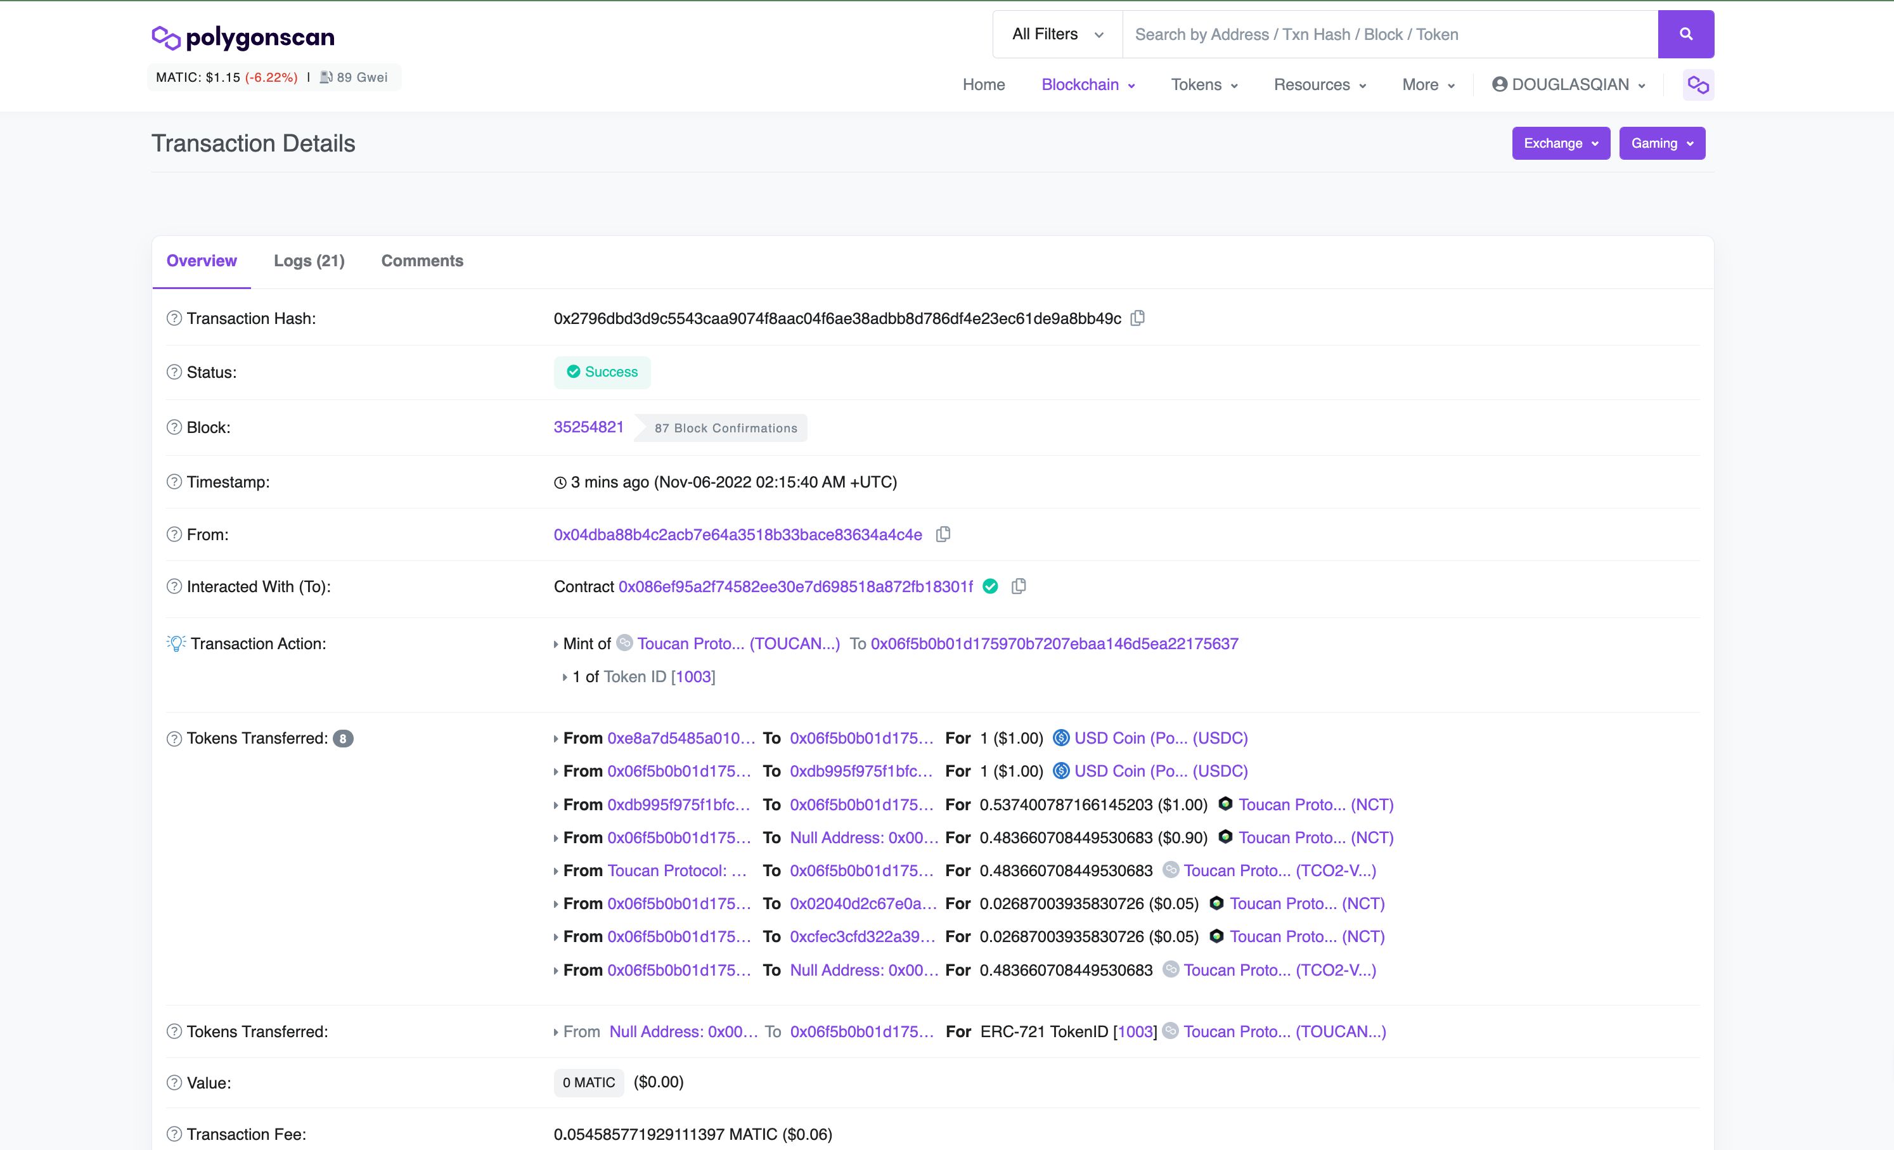Click help icon next to Transaction Hash

[x=174, y=318]
